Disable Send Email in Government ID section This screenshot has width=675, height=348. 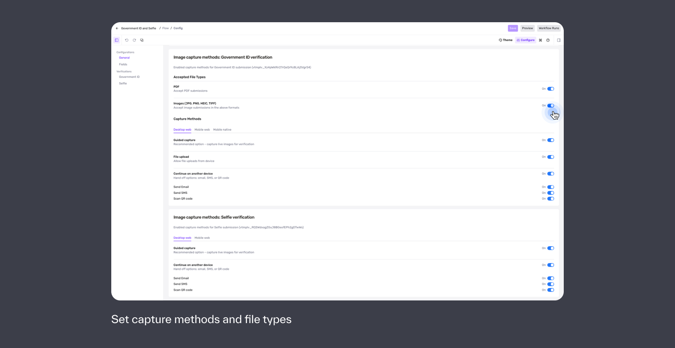(x=550, y=187)
